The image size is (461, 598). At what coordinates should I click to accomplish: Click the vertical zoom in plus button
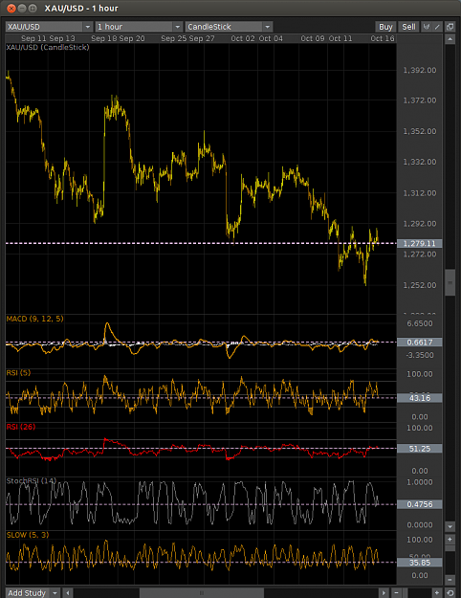point(450,540)
